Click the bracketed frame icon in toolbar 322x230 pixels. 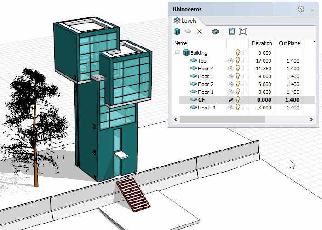click(x=243, y=31)
